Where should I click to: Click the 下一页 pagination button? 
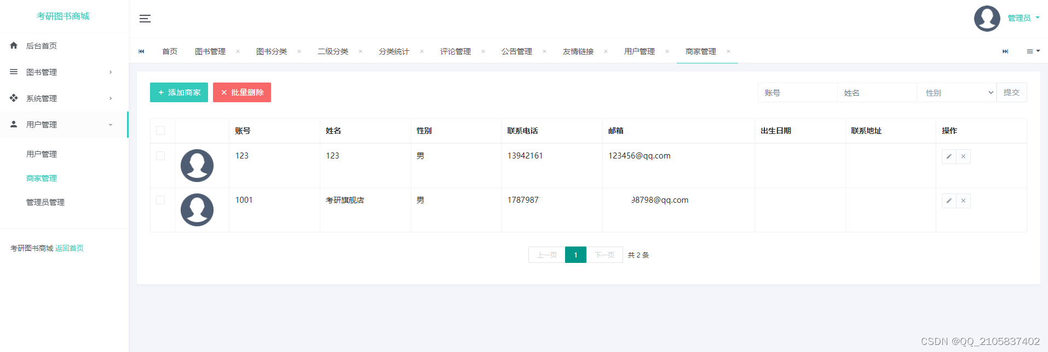(604, 255)
